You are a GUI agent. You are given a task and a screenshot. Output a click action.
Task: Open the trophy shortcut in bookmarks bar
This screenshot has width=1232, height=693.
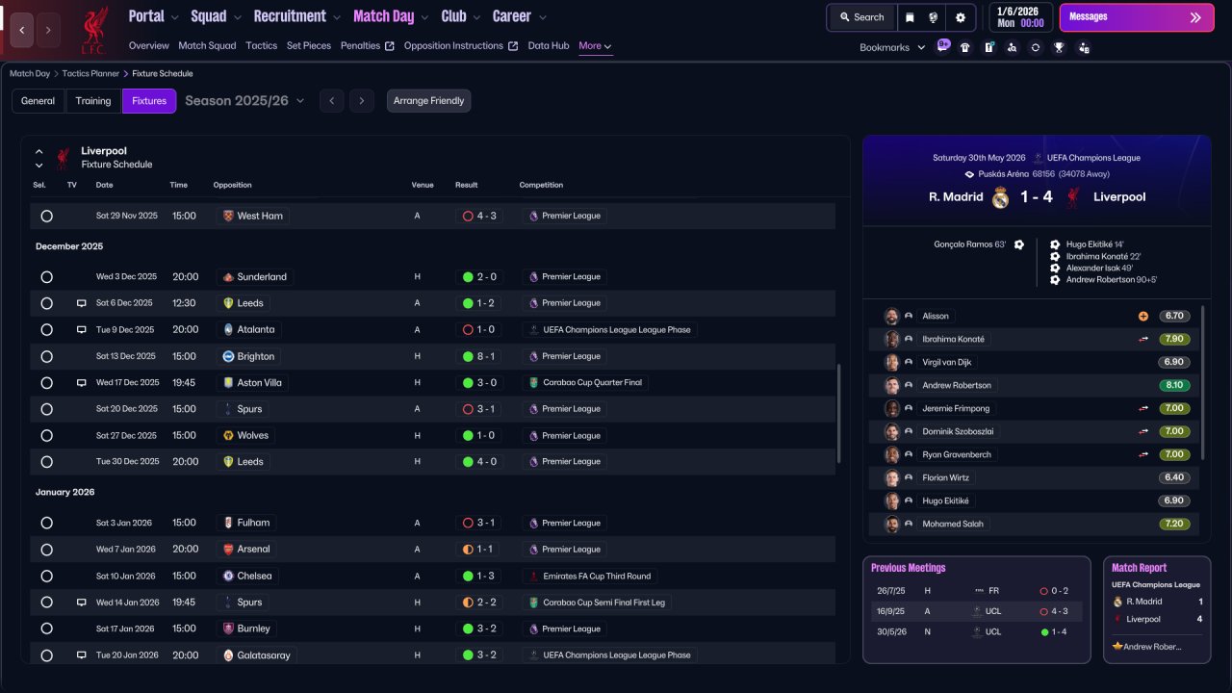coord(1059,47)
